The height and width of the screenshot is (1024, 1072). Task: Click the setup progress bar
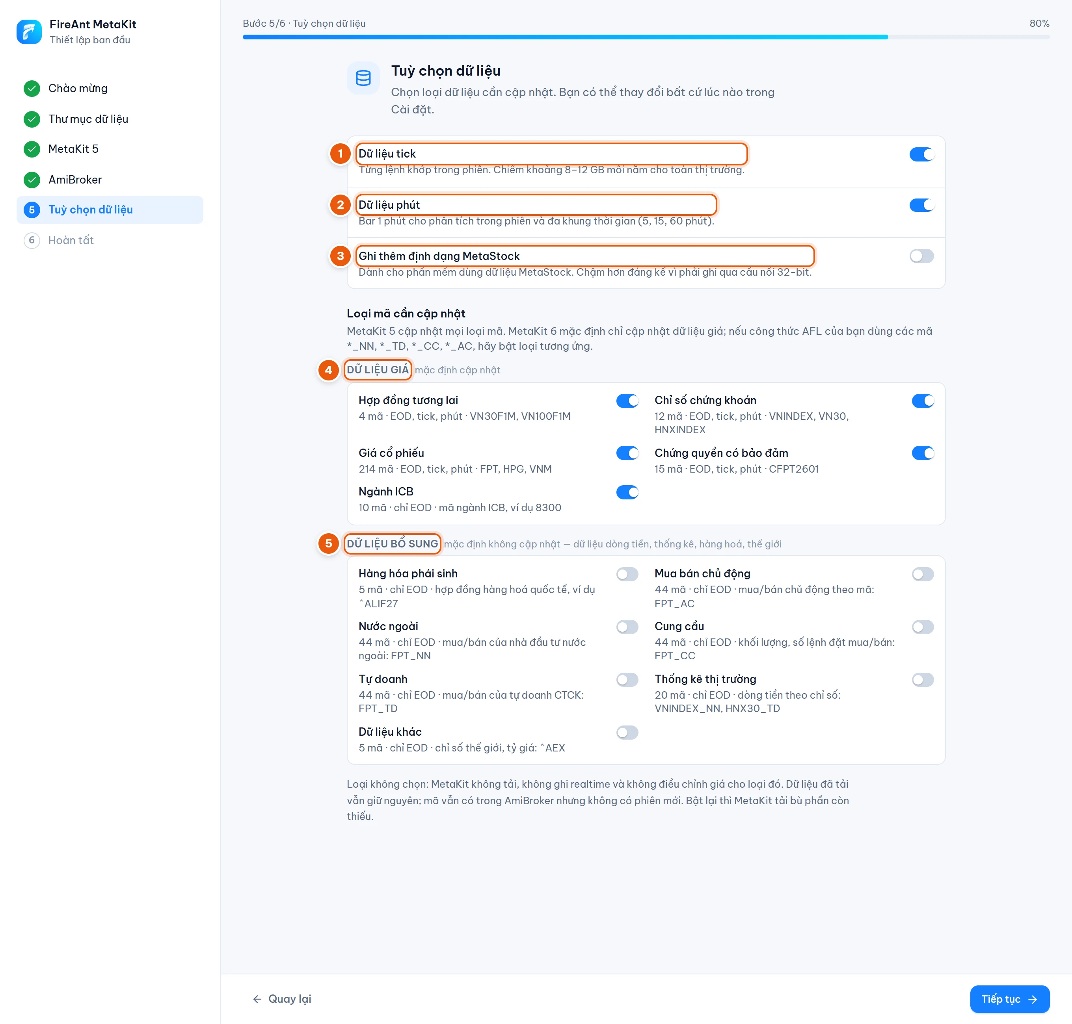[x=646, y=37]
